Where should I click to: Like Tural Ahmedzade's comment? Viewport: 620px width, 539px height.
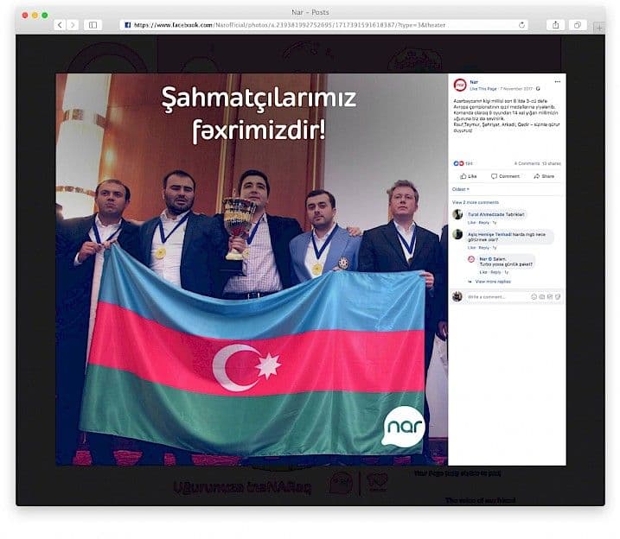point(471,223)
